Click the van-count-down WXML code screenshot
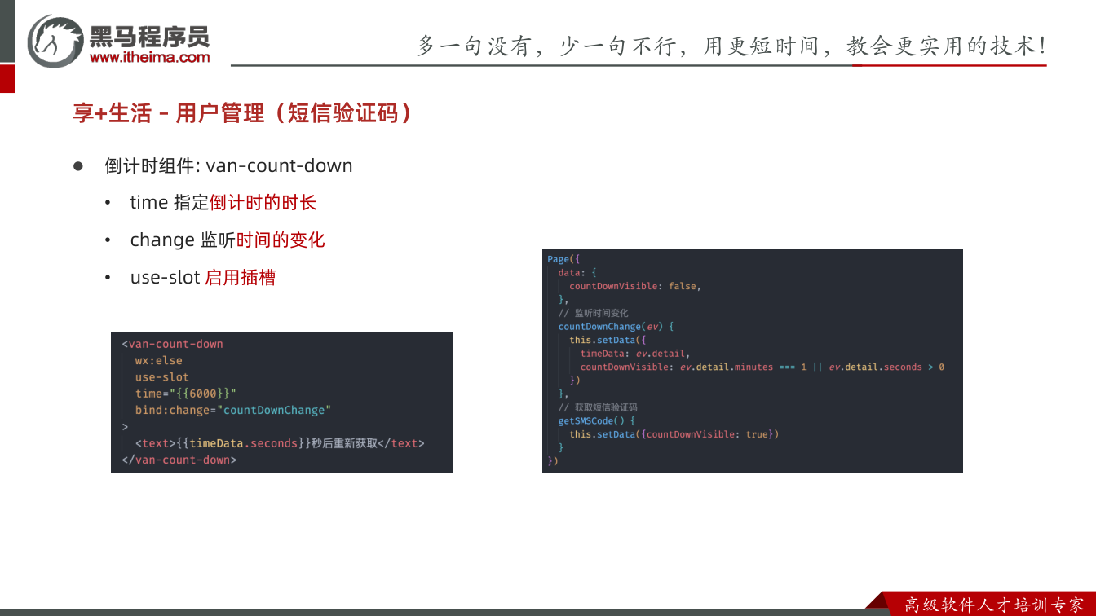1096x616 pixels. click(282, 403)
